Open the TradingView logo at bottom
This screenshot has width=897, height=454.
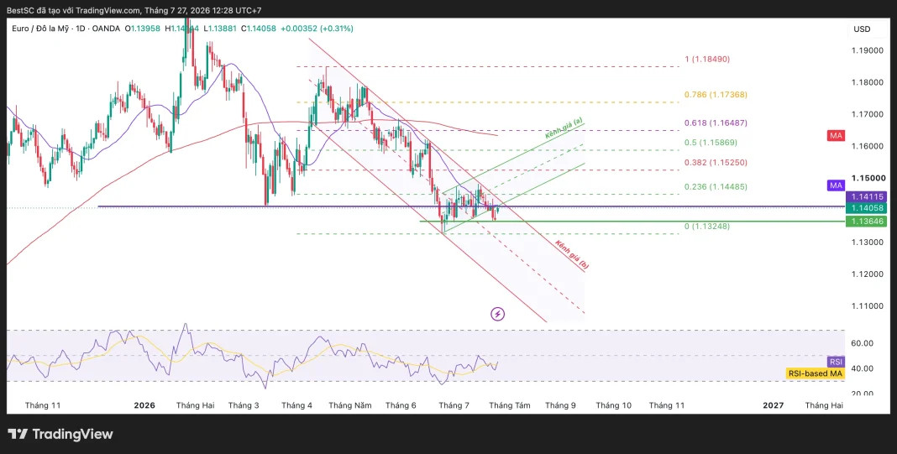coord(60,434)
